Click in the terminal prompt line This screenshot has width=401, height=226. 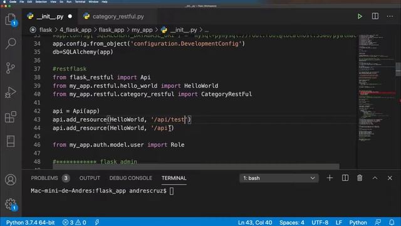[x=102, y=191]
